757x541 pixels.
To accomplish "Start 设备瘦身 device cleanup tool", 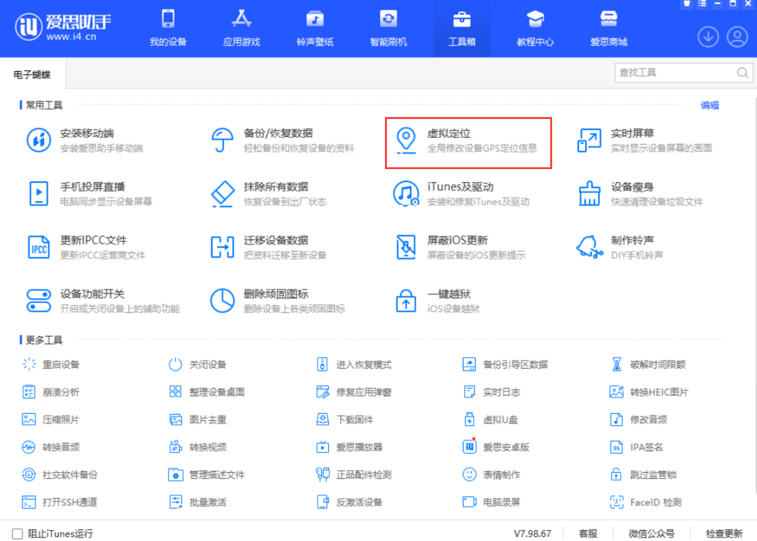I will click(x=622, y=191).
